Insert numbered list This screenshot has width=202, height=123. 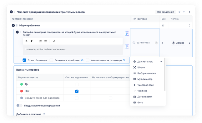click(x=40, y=41)
